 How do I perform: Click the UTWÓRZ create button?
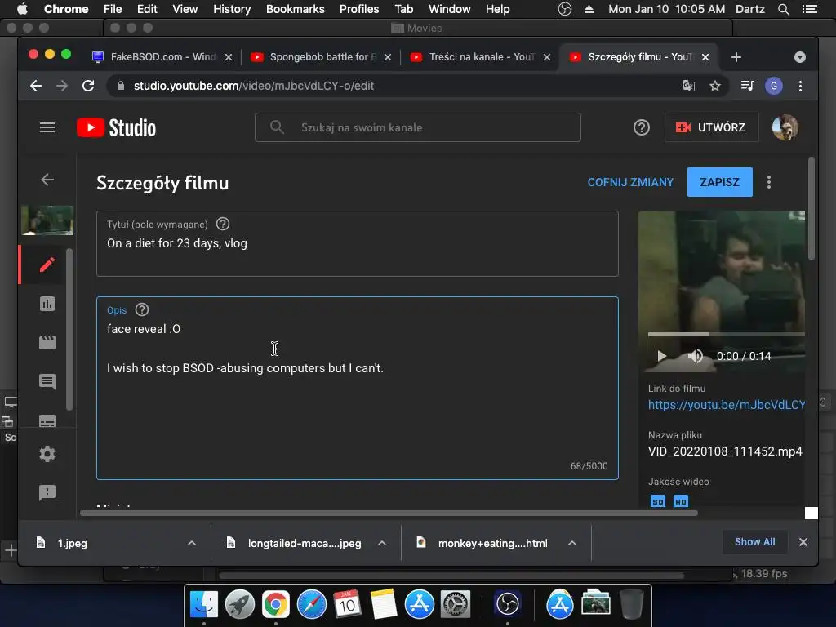711,127
